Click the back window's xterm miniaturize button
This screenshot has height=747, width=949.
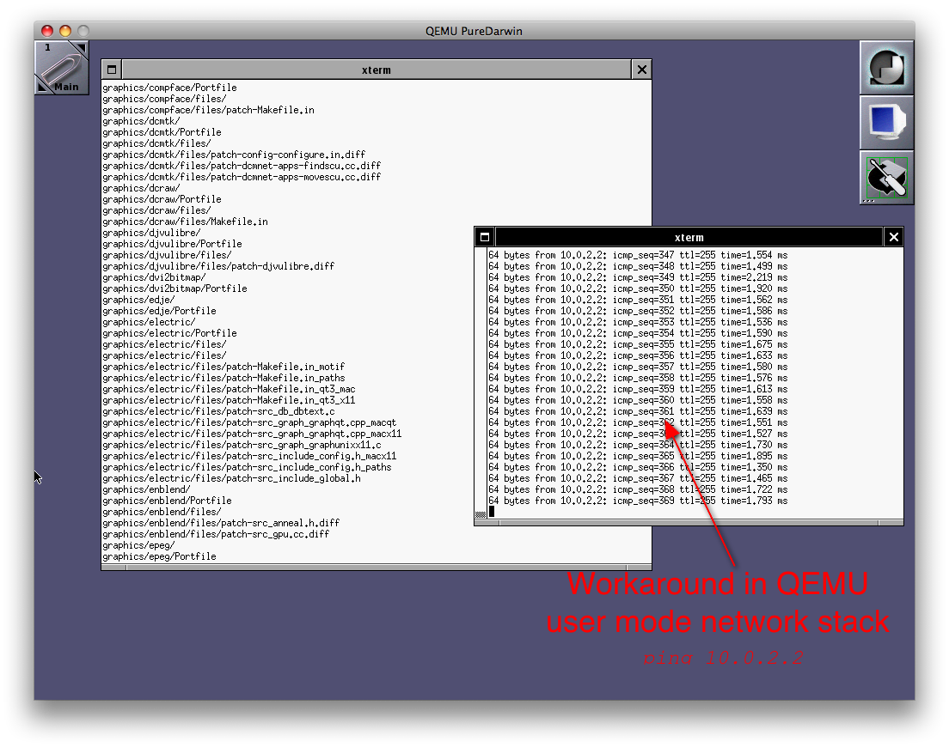point(112,70)
